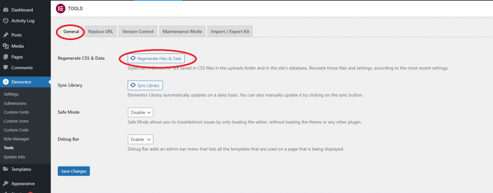Screen dimensions: 493x193
Task: Click the Appearance paintbrush icon
Action: click(x=5, y=183)
